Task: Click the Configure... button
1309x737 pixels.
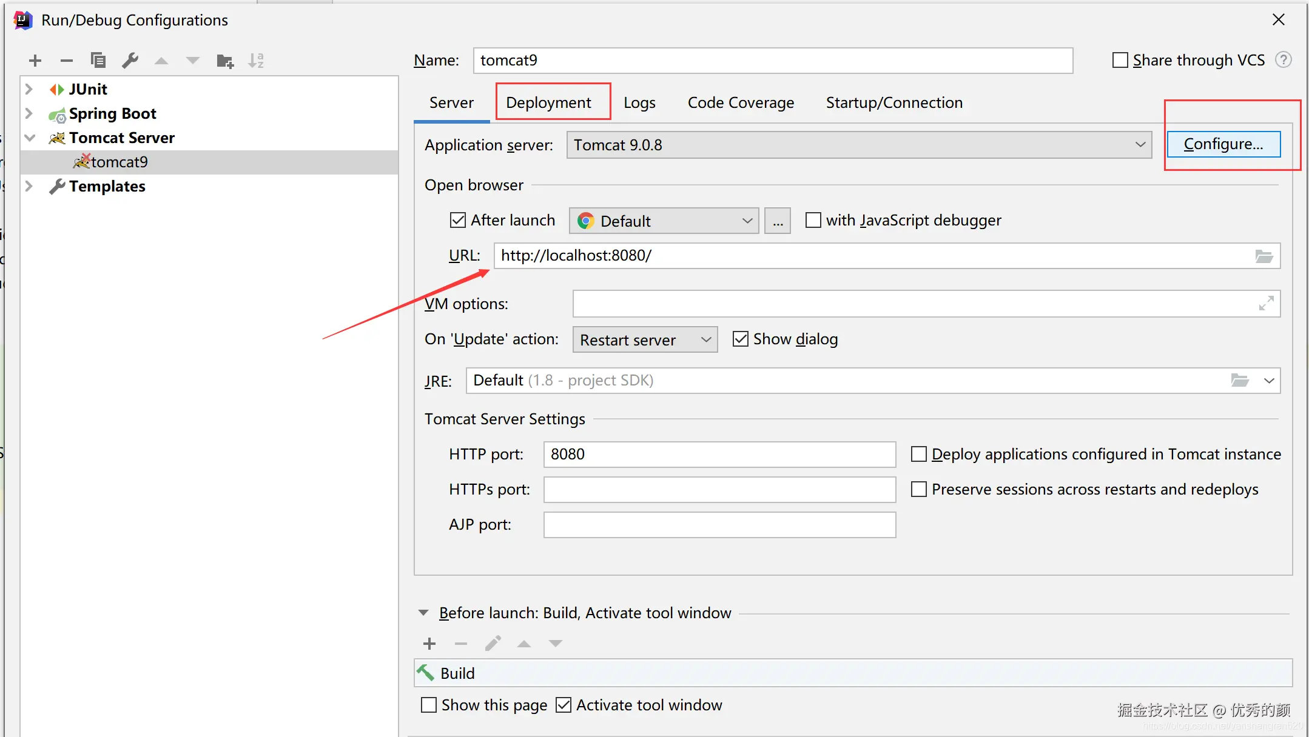Action: [1223, 144]
